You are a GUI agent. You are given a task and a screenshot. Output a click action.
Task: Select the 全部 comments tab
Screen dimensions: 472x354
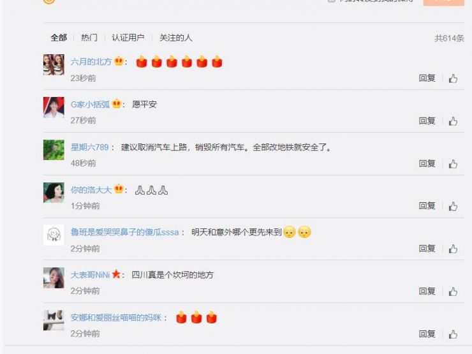pos(59,38)
